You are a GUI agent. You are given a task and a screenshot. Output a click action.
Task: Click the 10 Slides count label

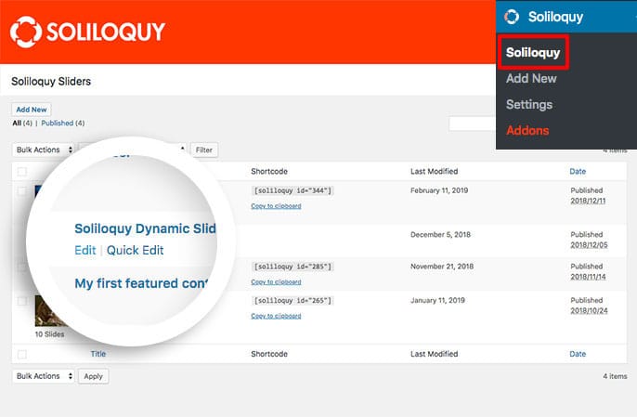49,334
